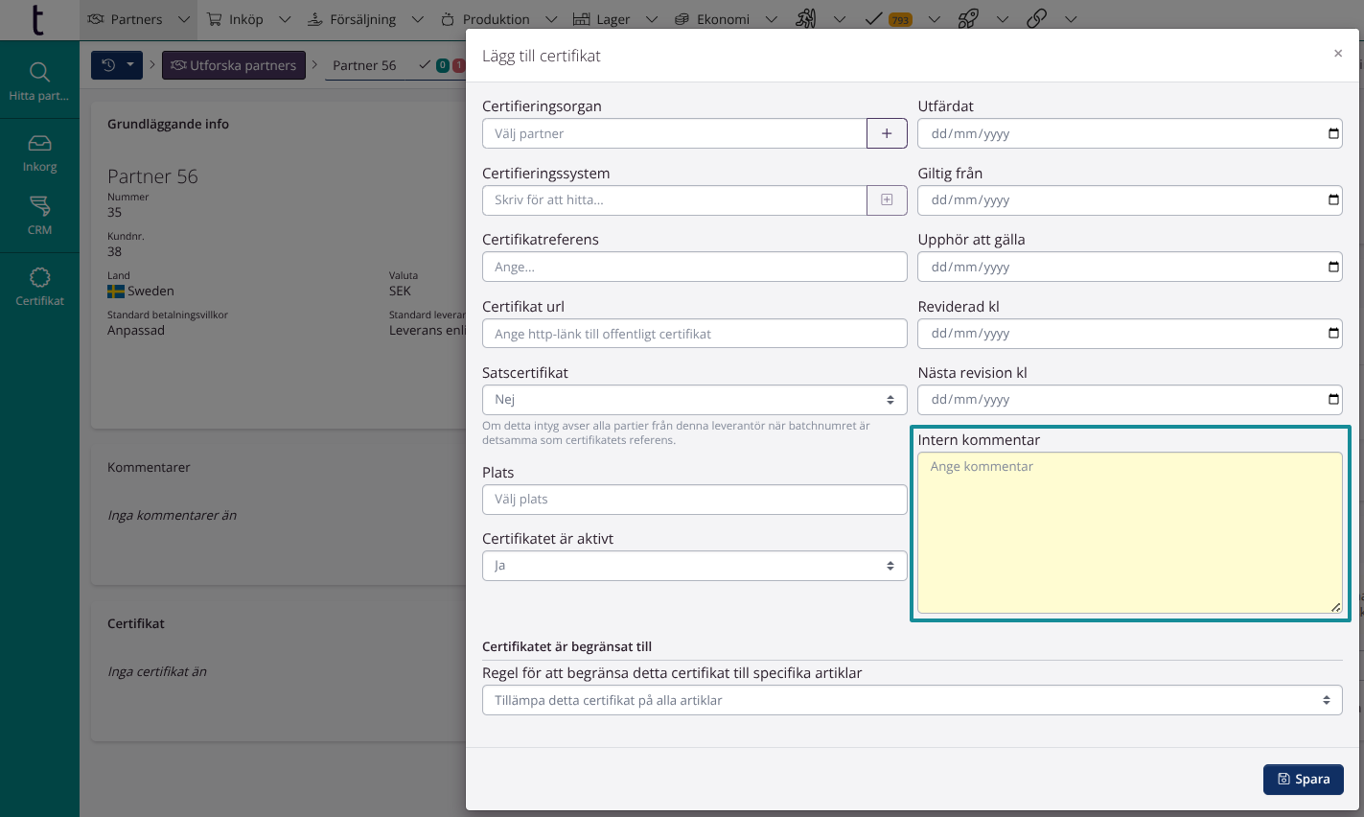Save the certificate with the Spara button
Image resolution: width=1364 pixels, height=817 pixels.
click(1303, 779)
